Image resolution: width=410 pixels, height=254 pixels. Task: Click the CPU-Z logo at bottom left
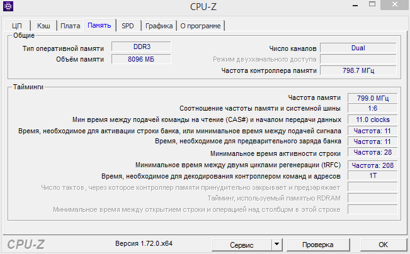[26, 245]
